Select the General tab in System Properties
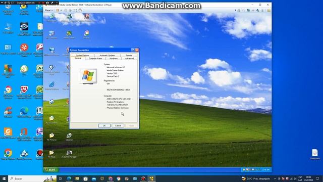 78,59
